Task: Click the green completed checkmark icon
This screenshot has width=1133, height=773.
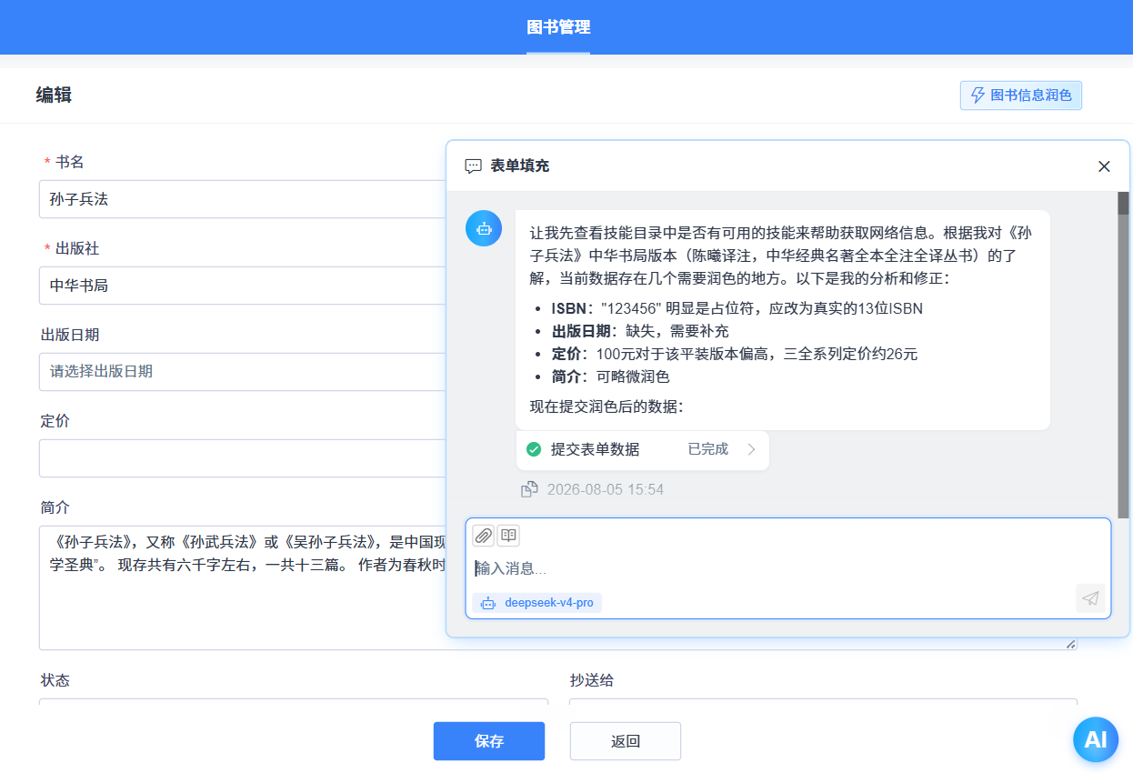Action: (534, 449)
